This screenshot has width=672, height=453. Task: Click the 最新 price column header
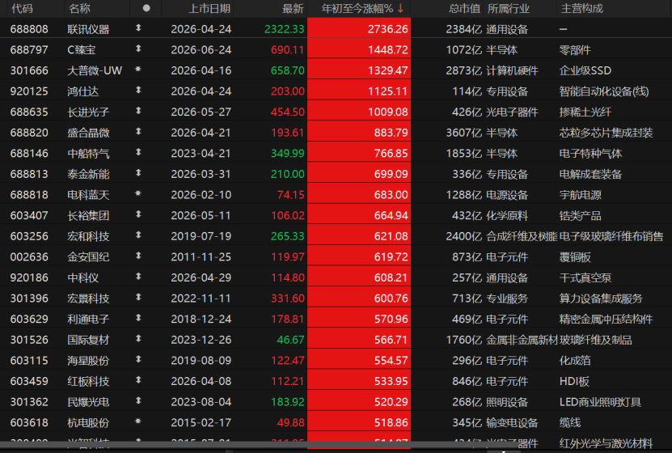click(x=293, y=9)
